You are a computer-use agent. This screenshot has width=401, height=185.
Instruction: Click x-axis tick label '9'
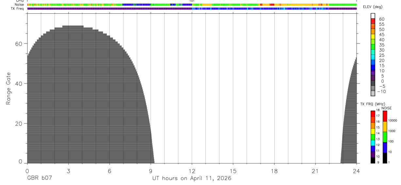click(151, 171)
